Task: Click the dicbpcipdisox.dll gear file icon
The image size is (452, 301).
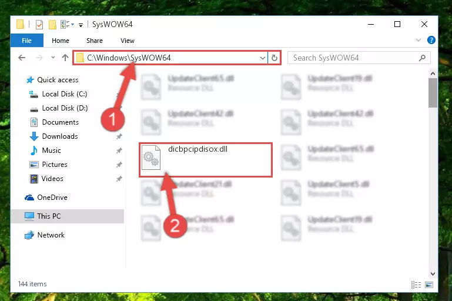Action: click(151, 158)
